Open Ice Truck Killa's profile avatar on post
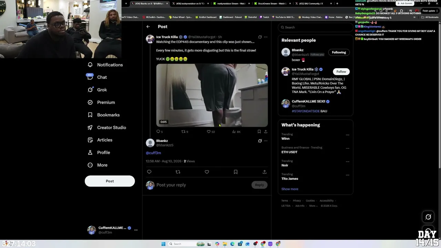The height and width of the screenshot is (248, 441). [150, 39]
